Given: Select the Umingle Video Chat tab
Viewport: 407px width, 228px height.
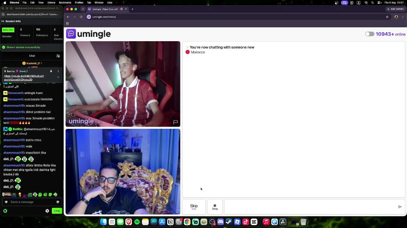Looking at the screenshot, I should click(107, 9).
